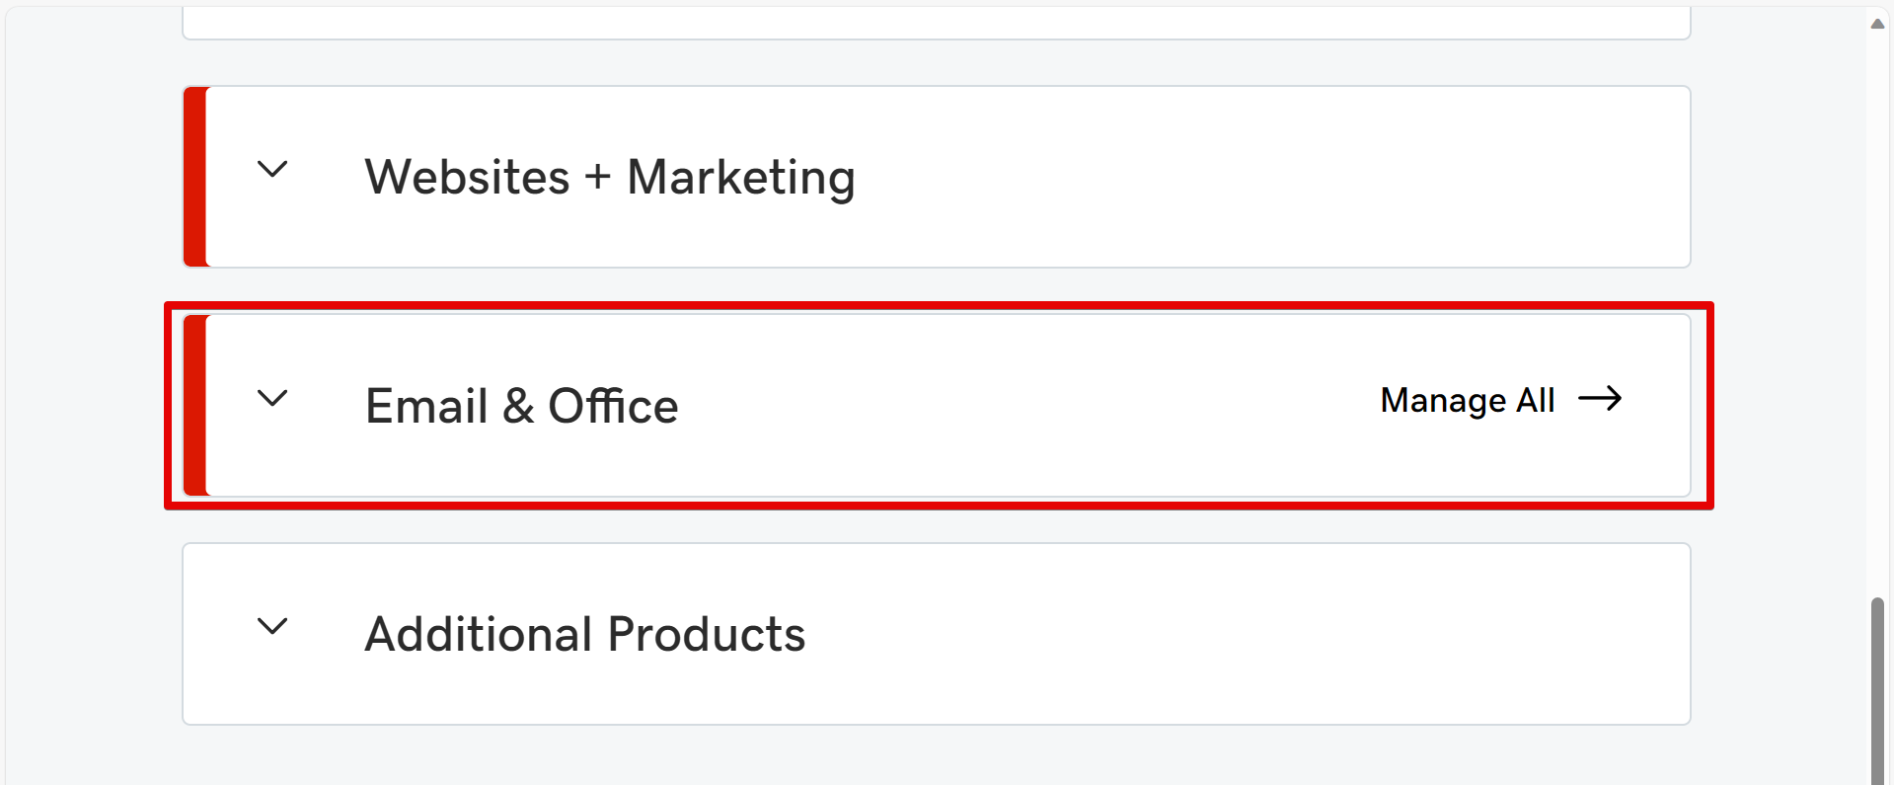The width and height of the screenshot is (1894, 785).
Task: Open the Manage All link
Action: [x=1467, y=400]
